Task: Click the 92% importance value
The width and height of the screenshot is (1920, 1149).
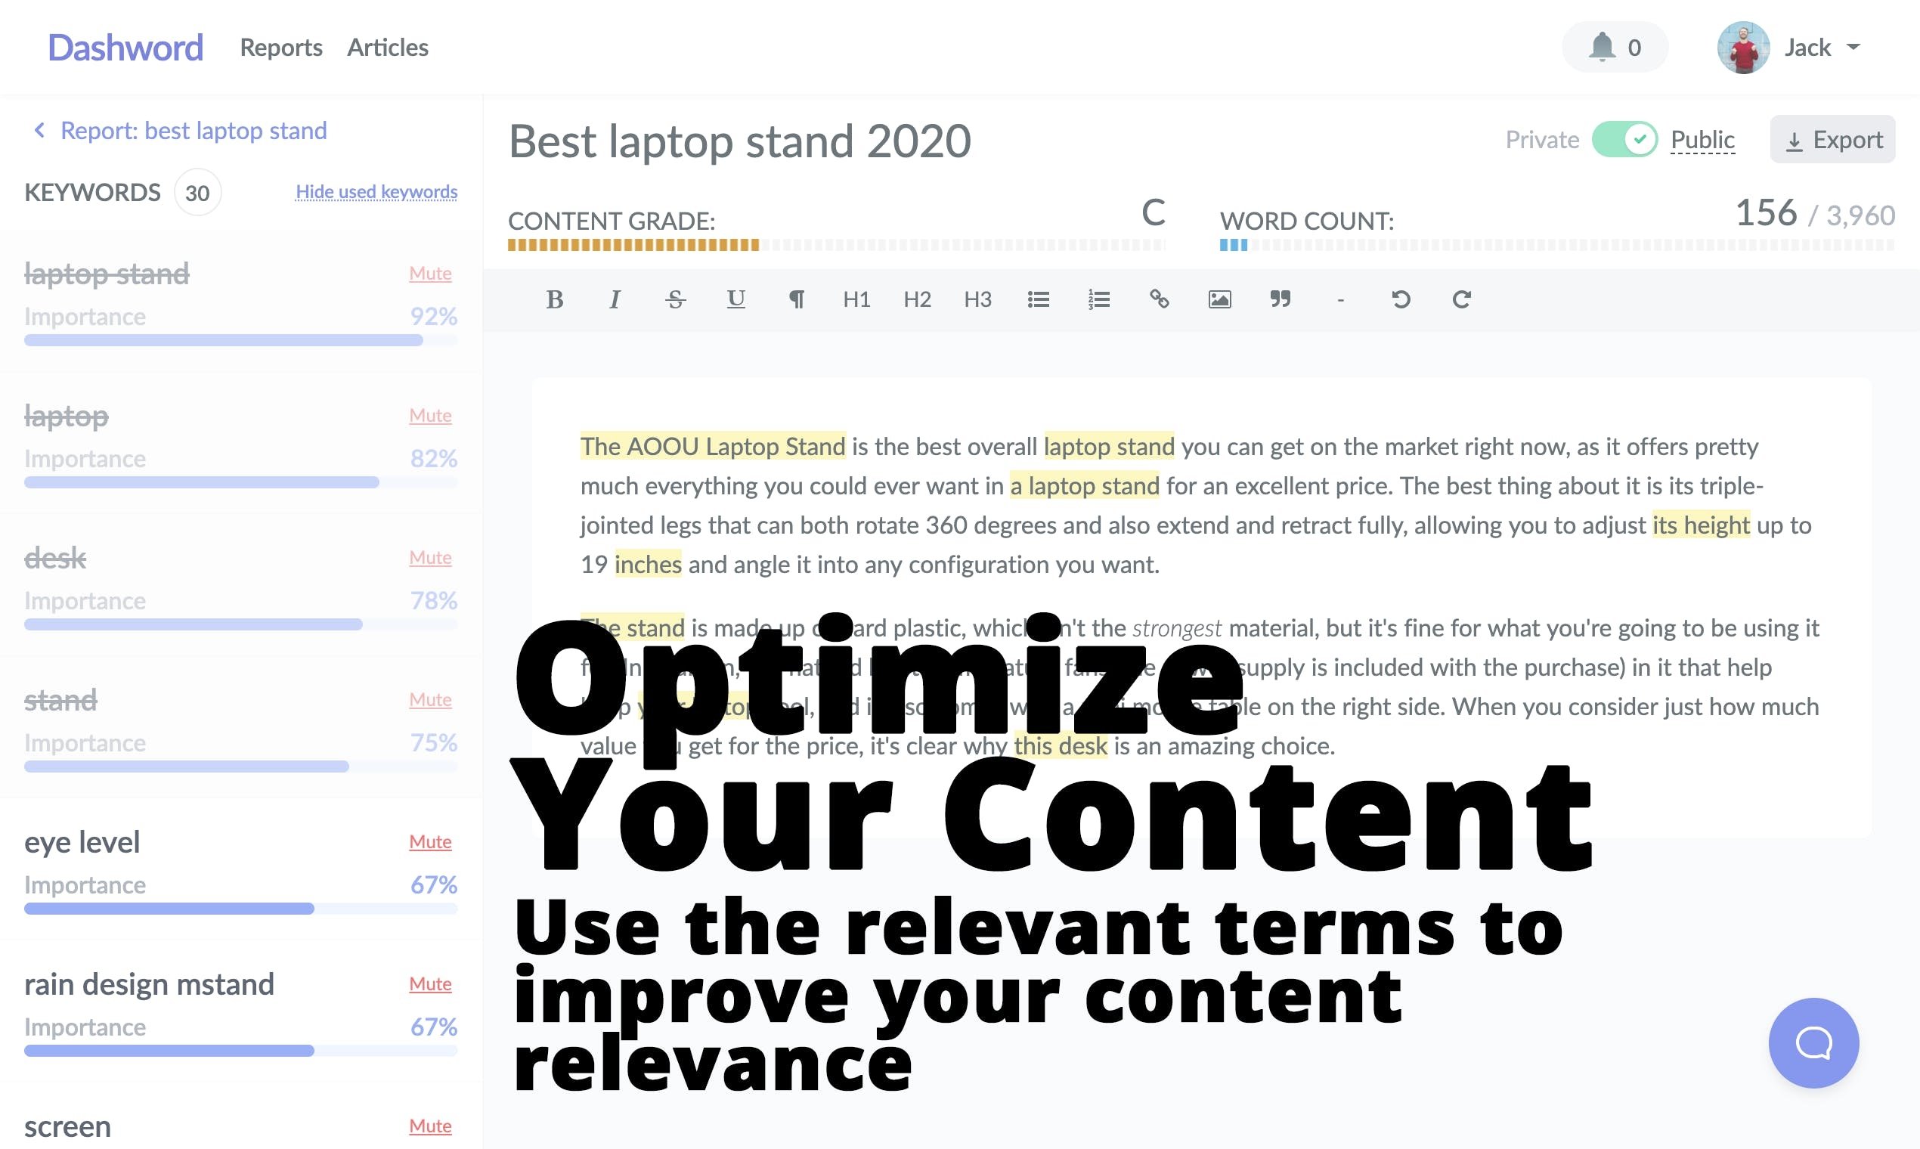Action: click(433, 317)
